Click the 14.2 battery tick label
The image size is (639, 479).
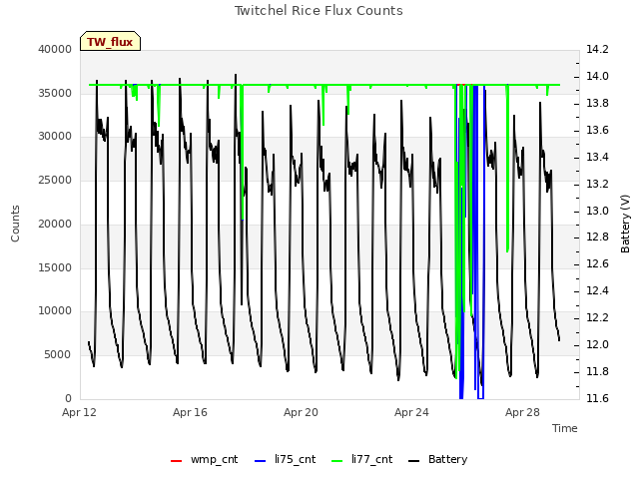(x=597, y=49)
